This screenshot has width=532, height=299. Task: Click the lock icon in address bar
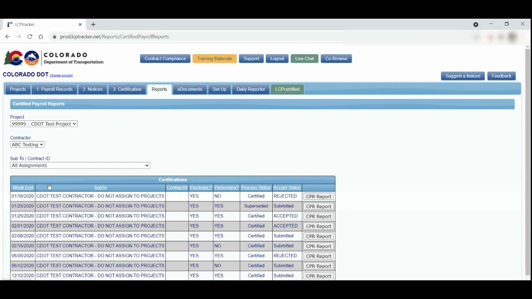point(54,37)
